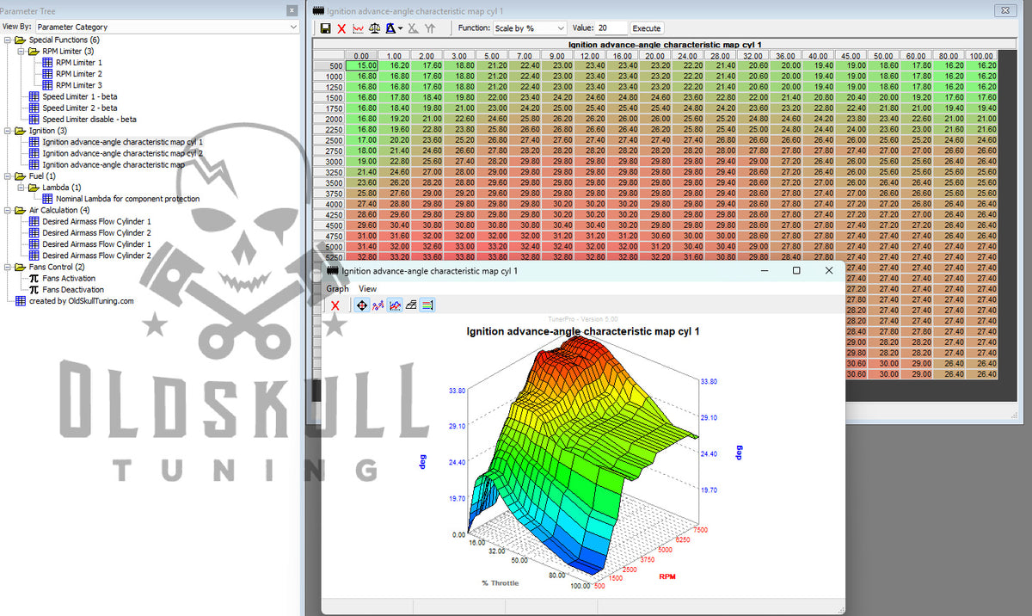The height and width of the screenshot is (616, 1032).
Task: Maximize the graph window
Action: (x=796, y=271)
